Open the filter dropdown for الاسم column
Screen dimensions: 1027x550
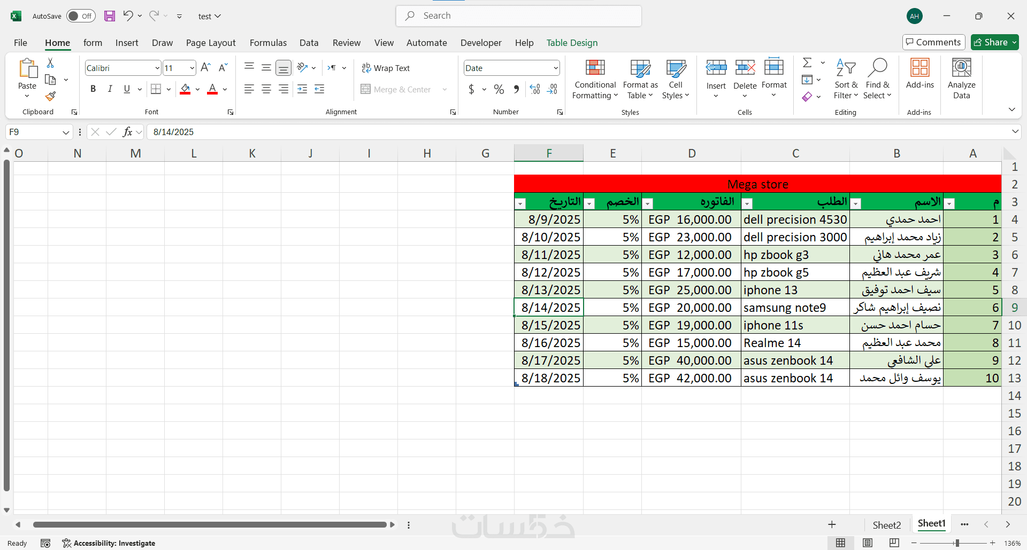[856, 203]
